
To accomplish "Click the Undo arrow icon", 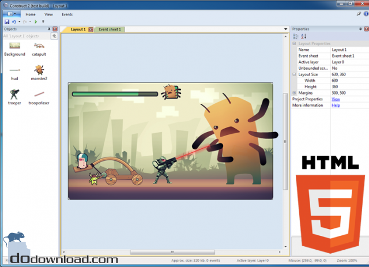I will coord(14,22).
